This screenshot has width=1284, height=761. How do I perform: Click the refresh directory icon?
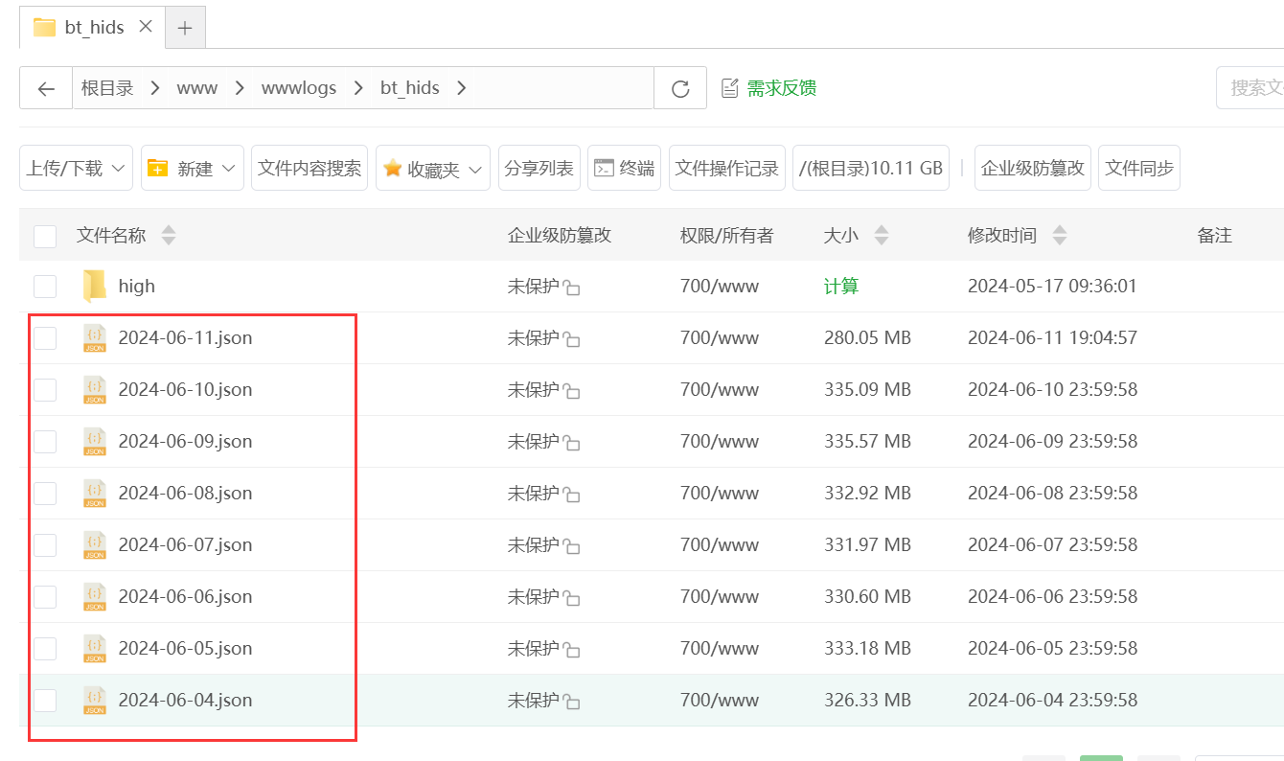click(680, 88)
